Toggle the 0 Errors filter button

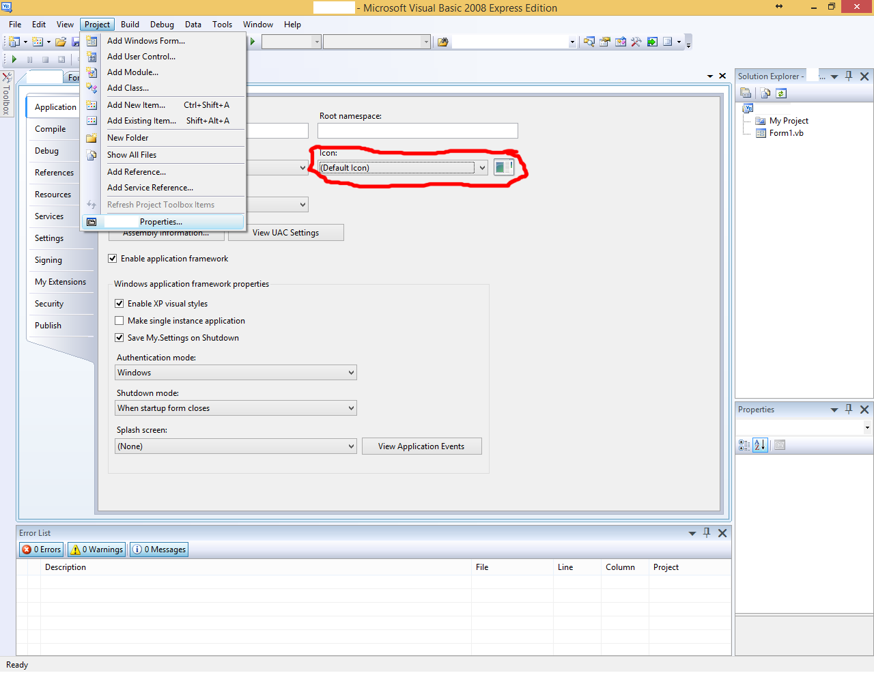42,550
